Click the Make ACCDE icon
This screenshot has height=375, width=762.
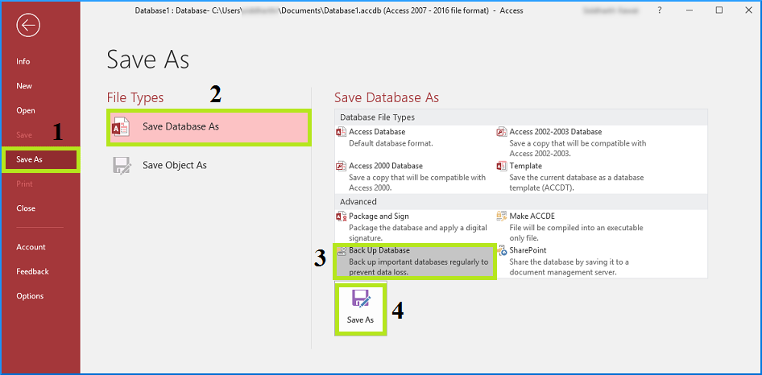point(502,216)
